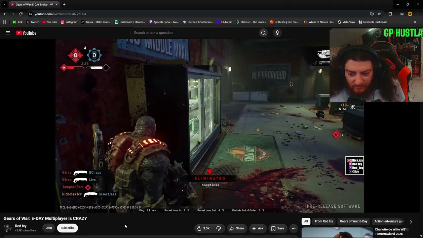This screenshot has width=423, height=238.
Task: Click the YouTube search magnifier button
Action: pyautogui.click(x=263, y=33)
